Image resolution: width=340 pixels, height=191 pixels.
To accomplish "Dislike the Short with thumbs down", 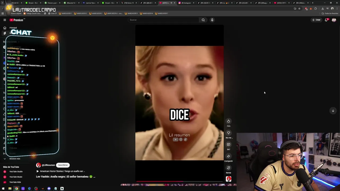I will point(228,133).
